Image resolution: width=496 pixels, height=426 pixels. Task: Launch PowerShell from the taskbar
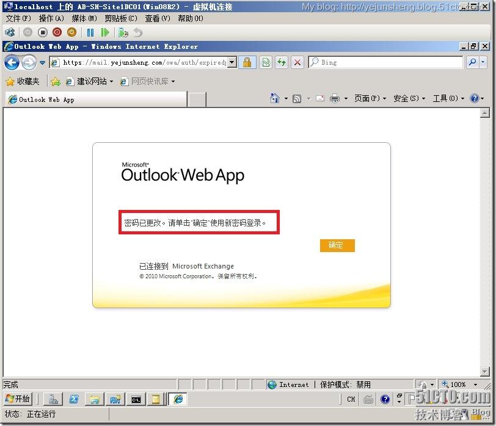(x=74, y=400)
